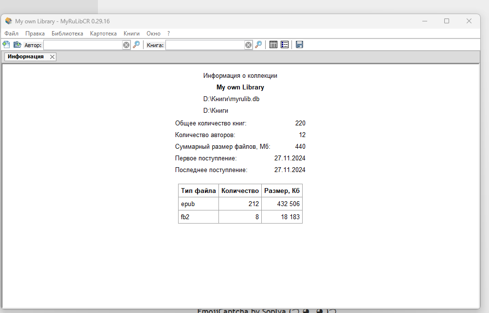This screenshot has width=489, height=313.
Task: Open the ? help menu
Action: pyautogui.click(x=169, y=34)
